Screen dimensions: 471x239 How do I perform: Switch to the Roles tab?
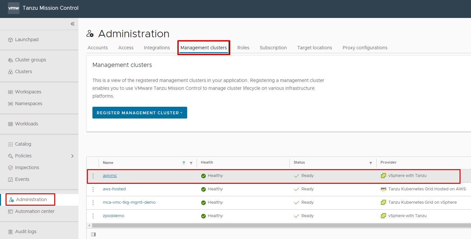[x=243, y=48]
